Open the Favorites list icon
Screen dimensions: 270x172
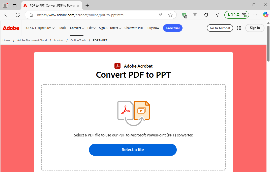(218, 15)
